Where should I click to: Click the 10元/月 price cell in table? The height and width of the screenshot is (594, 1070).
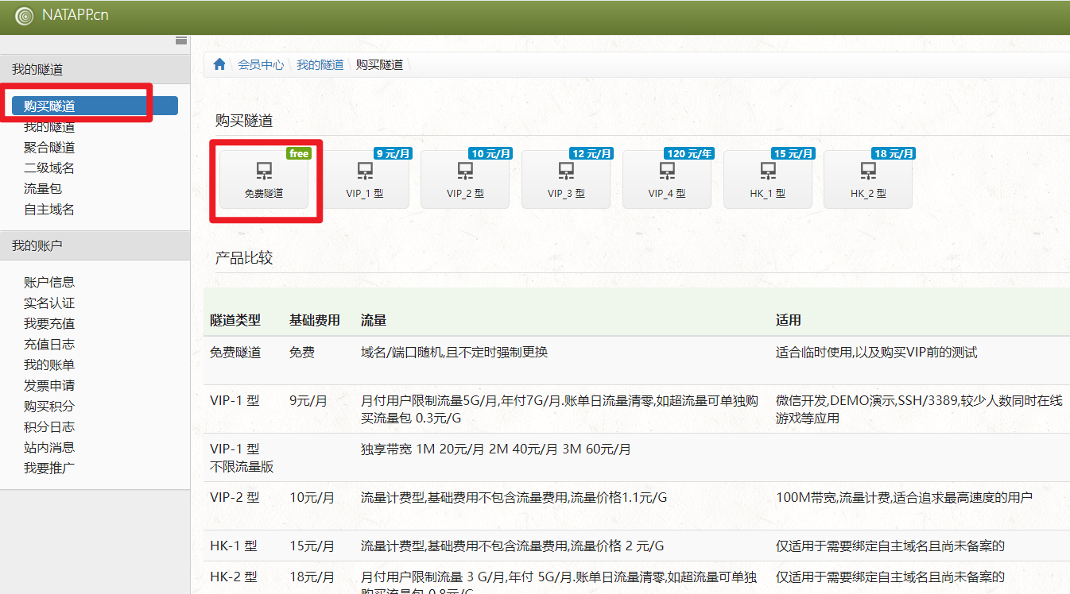point(312,498)
